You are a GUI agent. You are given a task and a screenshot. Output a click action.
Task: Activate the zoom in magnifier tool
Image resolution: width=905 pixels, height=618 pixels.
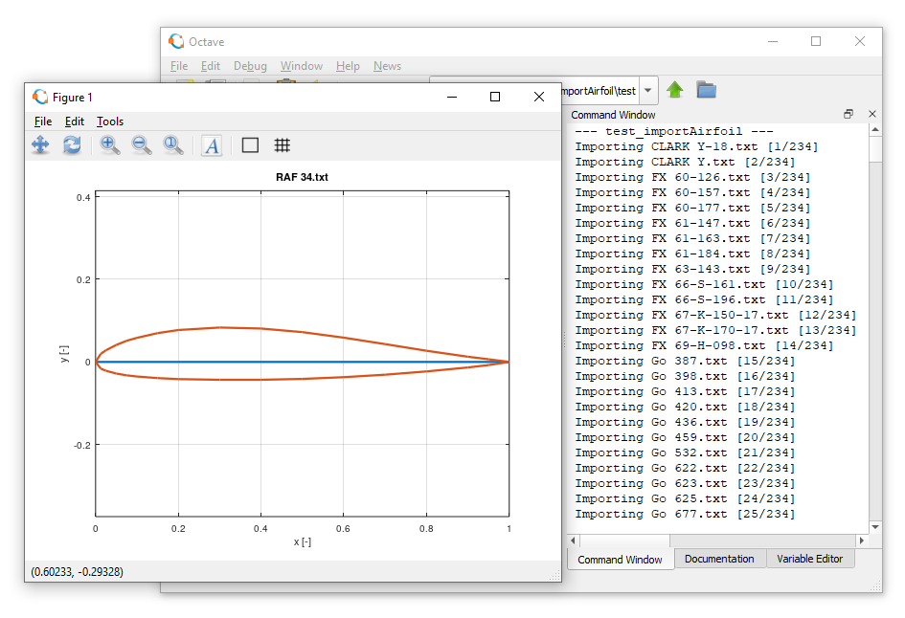pyautogui.click(x=110, y=144)
